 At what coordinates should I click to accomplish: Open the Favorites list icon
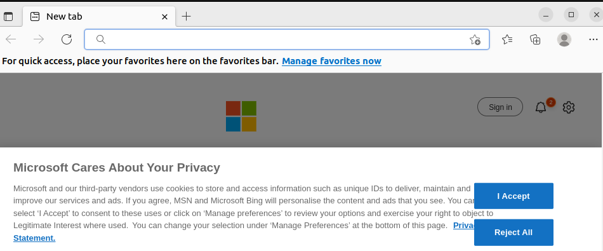507,39
